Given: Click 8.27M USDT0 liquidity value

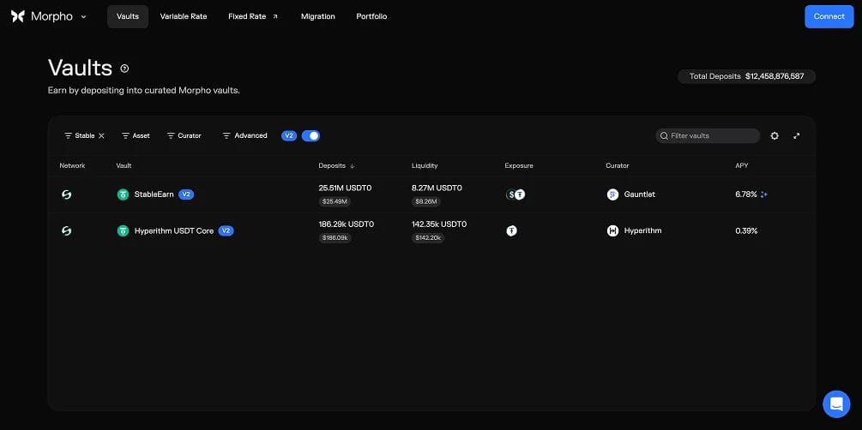Looking at the screenshot, I should coord(437,188).
